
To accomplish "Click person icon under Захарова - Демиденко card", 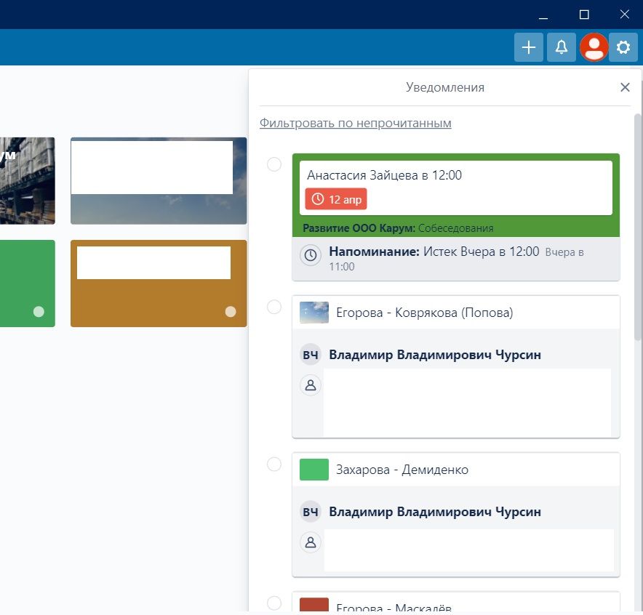I will [311, 542].
